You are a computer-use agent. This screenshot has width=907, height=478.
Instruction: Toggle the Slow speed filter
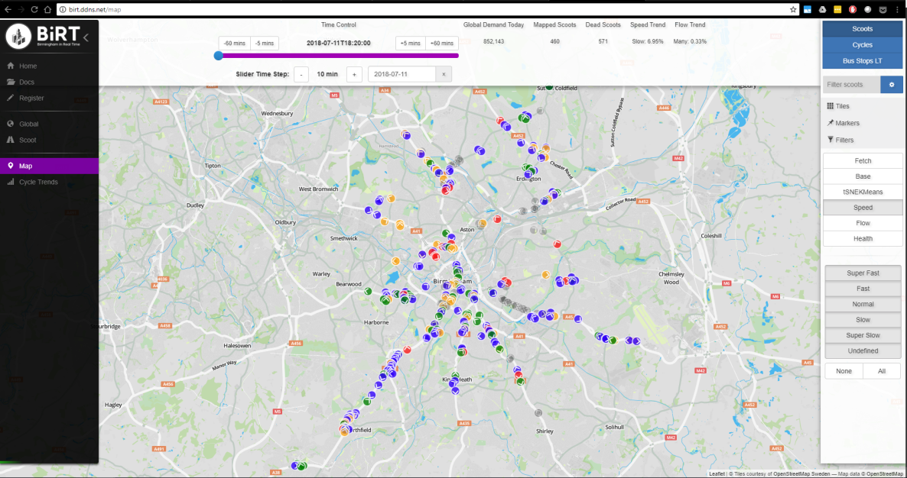(863, 320)
